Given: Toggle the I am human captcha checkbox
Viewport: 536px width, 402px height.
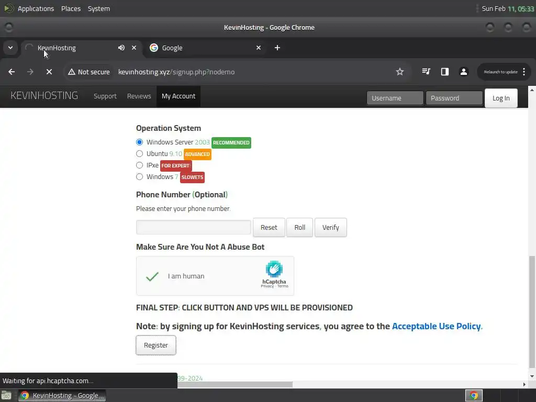Looking at the screenshot, I should click(152, 276).
